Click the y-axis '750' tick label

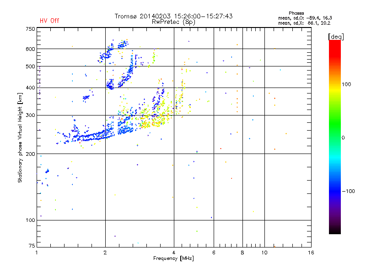coord(30,29)
